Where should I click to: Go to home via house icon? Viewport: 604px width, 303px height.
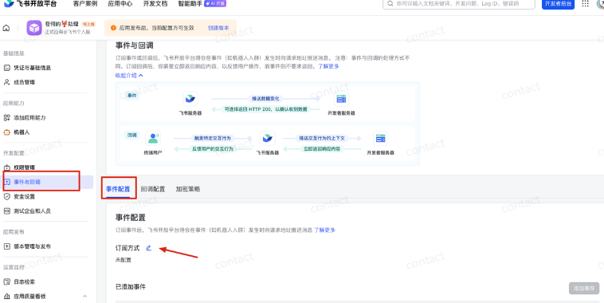tap(6, 28)
